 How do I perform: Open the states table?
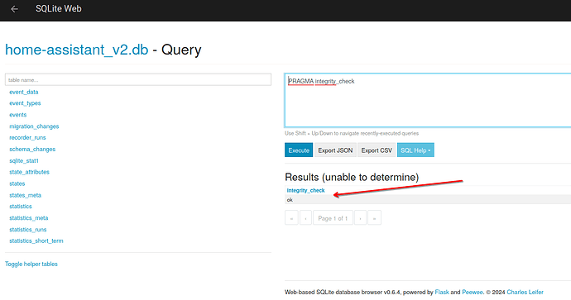pyautogui.click(x=17, y=183)
